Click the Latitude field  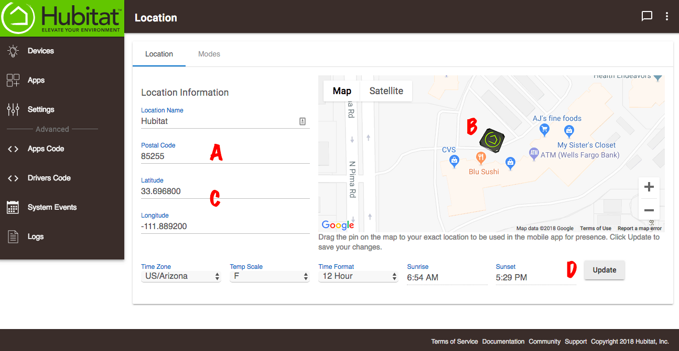(225, 191)
